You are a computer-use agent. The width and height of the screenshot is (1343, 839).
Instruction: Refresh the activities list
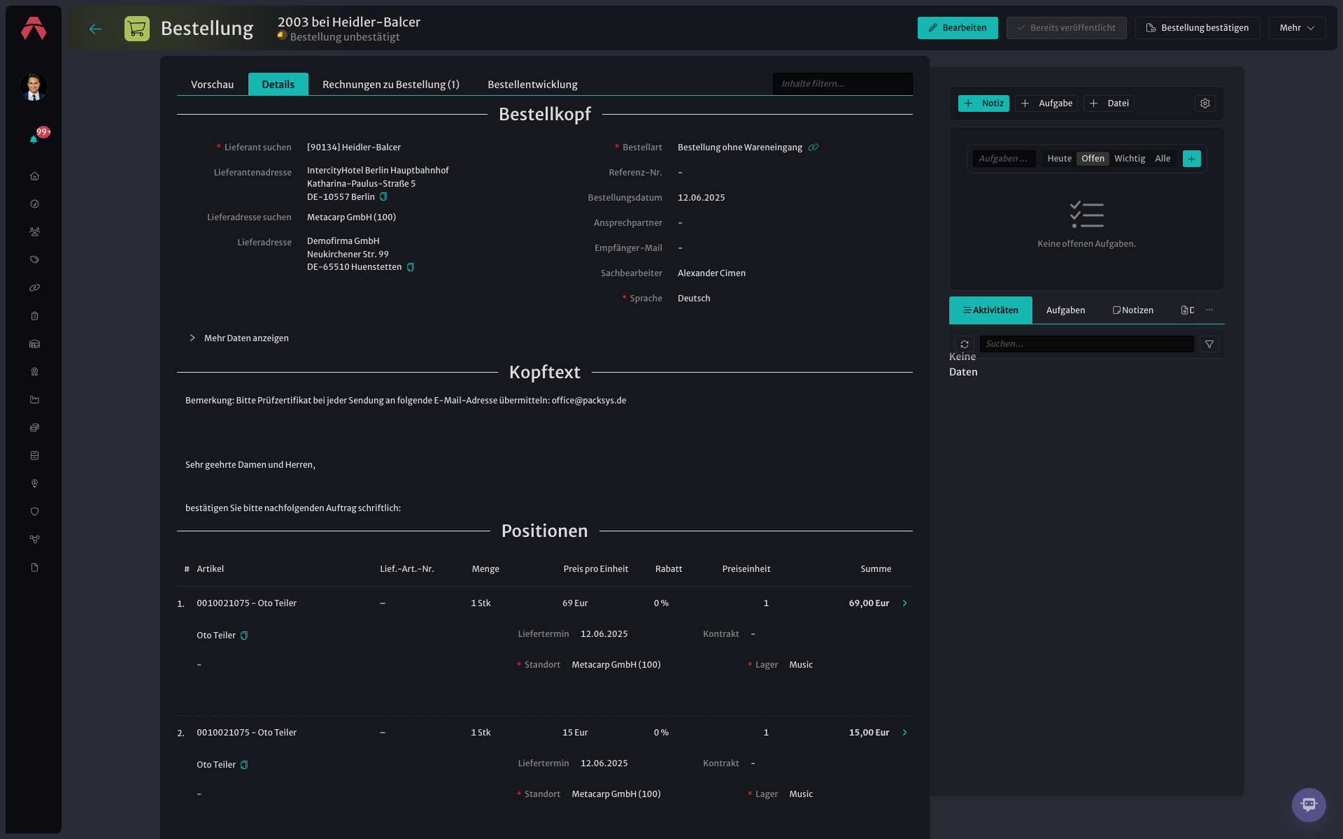tap(965, 344)
